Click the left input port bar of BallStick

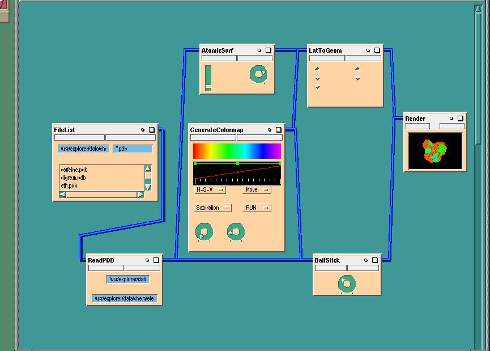(x=330, y=268)
